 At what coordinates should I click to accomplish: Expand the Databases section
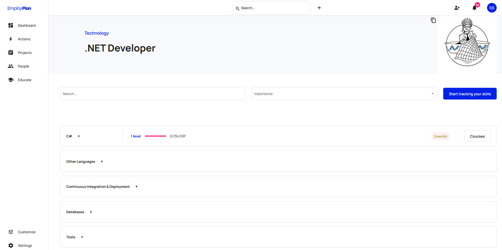(91, 212)
